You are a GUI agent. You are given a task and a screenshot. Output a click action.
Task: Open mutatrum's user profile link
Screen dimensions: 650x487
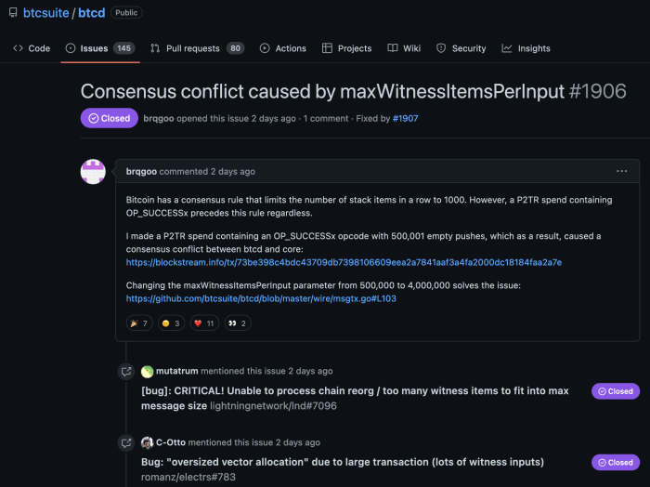(175, 371)
